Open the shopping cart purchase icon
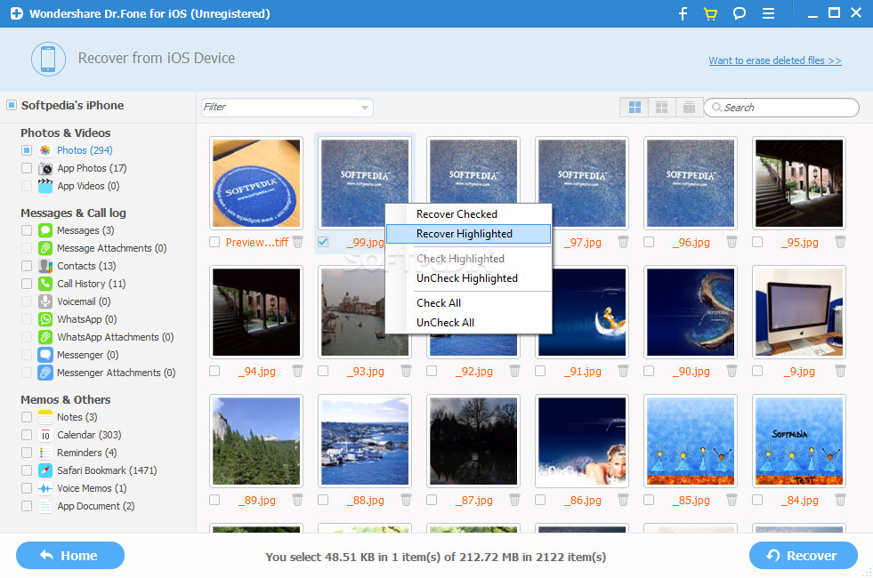The height and width of the screenshot is (578, 873). tap(710, 13)
